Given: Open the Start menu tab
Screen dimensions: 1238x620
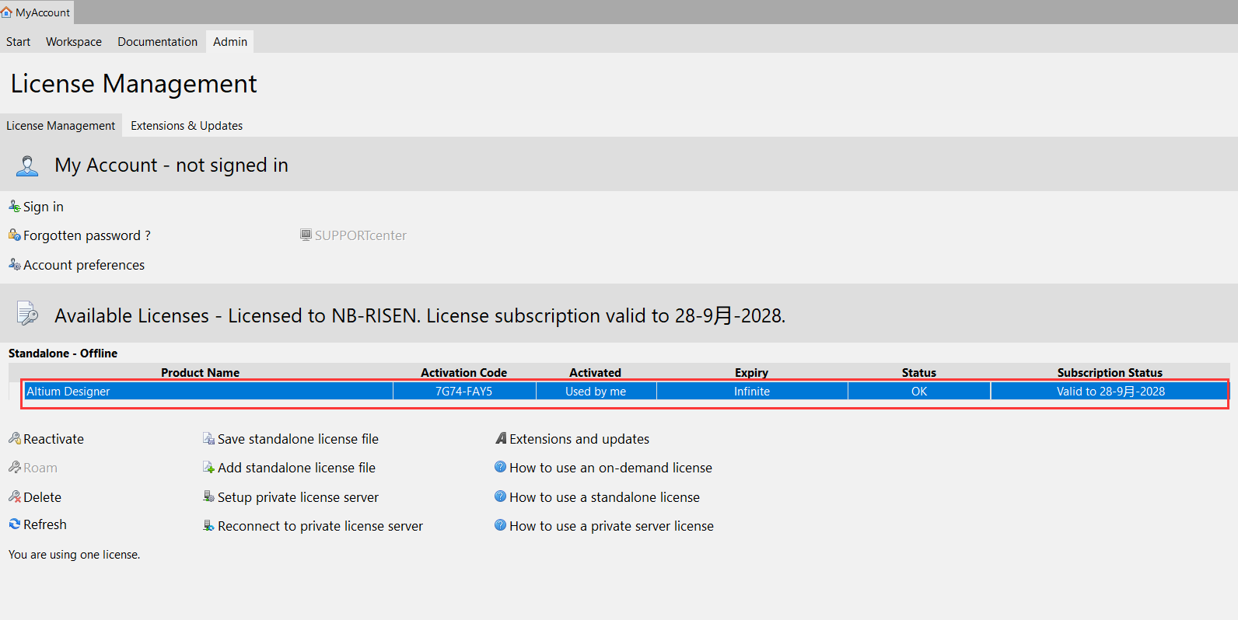Looking at the screenshot, I should click(x=19, y=42).
